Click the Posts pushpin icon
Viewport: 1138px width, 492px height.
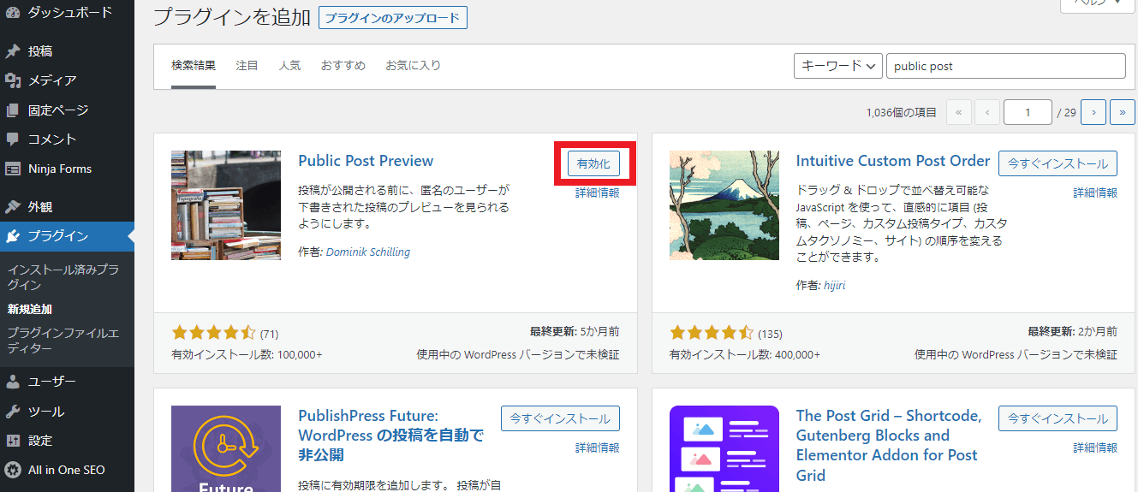tap(13, 51)
